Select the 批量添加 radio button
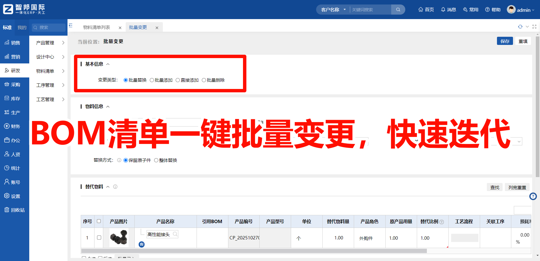This screenshot has width=540, height=261. pyautogui.click(x=152, y=80)
